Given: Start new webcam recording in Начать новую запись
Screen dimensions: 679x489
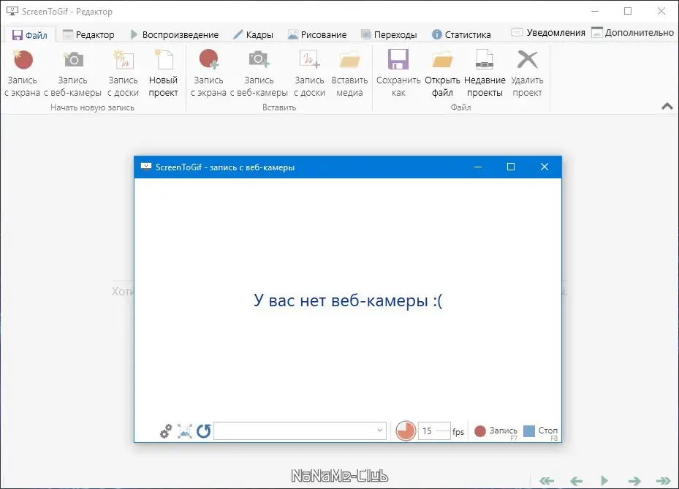Looking at the screenshot, I should point(73,73).
